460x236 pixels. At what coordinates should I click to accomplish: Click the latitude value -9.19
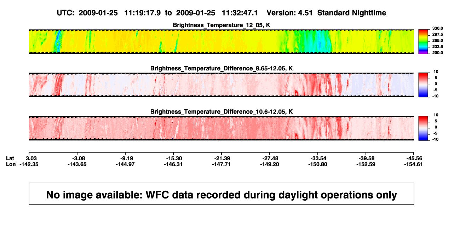pyautogui.click(x=125, y=158)
